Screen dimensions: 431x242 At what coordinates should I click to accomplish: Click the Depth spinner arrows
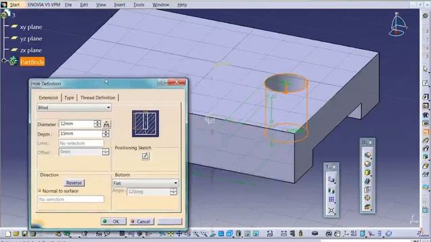[x=106, y=134]
